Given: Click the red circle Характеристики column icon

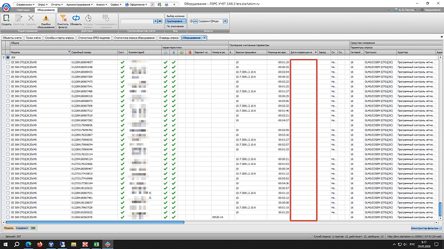Looking at the screenshot, I should (190, 53).
